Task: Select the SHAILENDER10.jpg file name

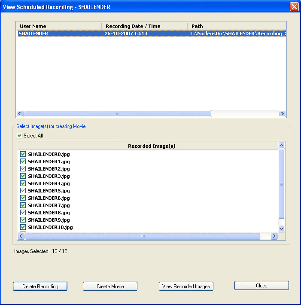Action: tap(50, 227)
